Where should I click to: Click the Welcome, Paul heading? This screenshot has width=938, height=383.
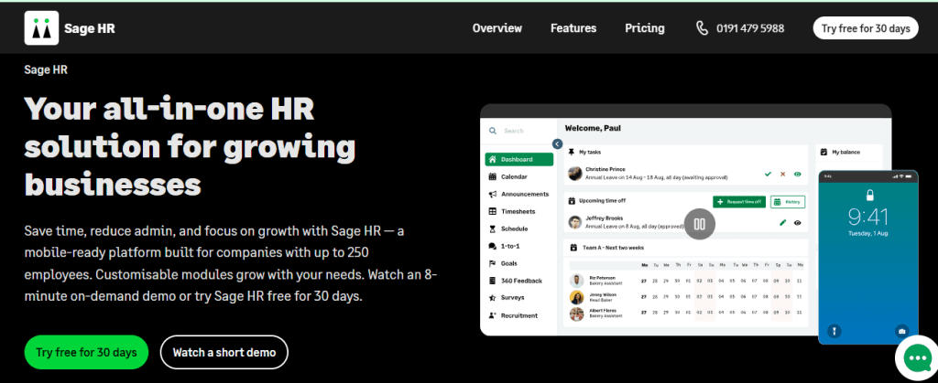tap(593, 128)
